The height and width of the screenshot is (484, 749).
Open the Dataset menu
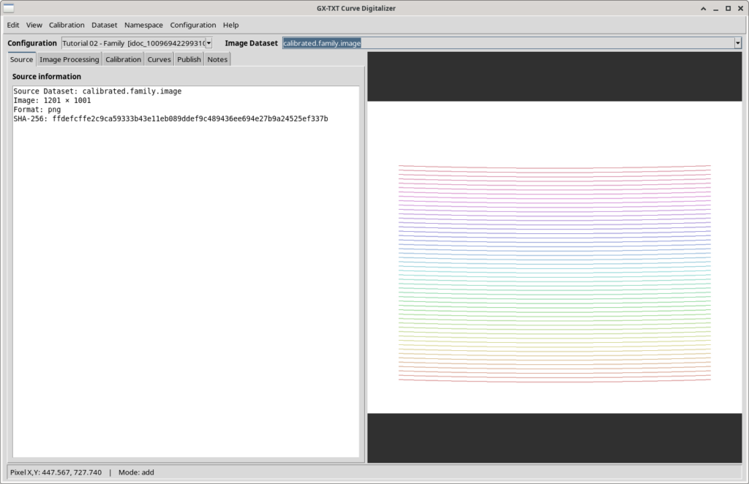104,25
